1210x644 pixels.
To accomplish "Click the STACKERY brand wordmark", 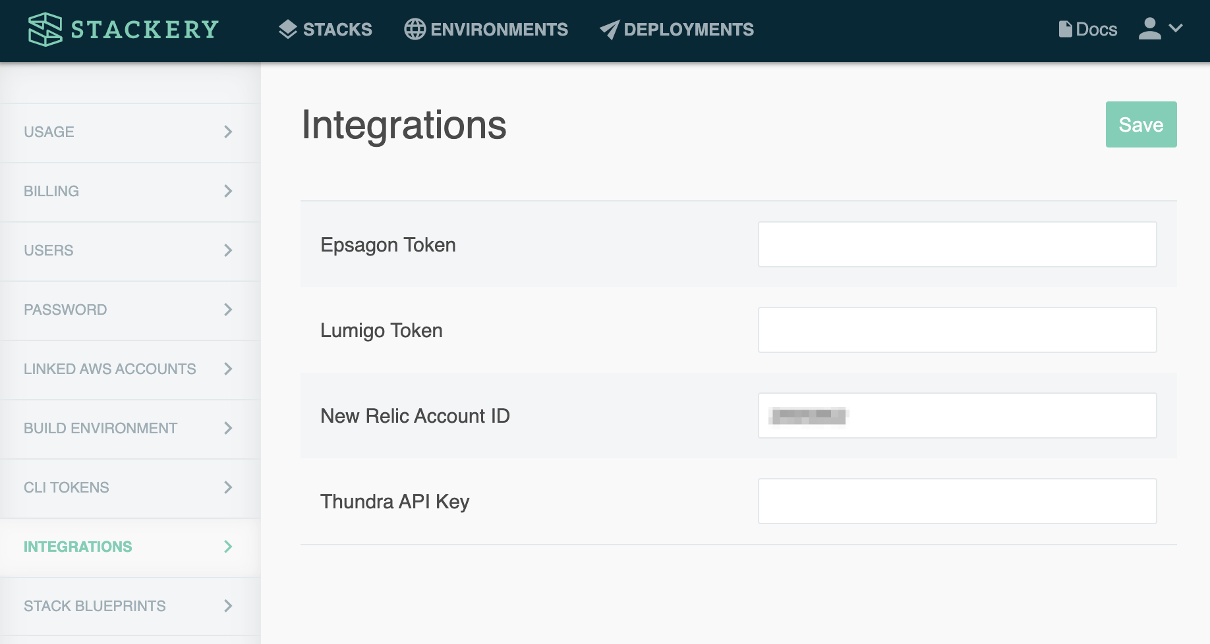I will pyautogui.click(x=145, y=30).
